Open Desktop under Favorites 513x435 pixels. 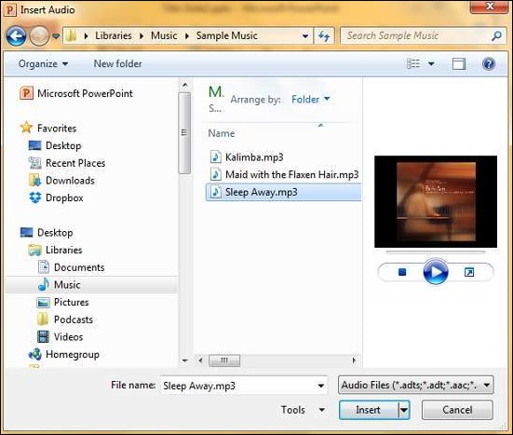pyautogui.click(x=63, y=145)
